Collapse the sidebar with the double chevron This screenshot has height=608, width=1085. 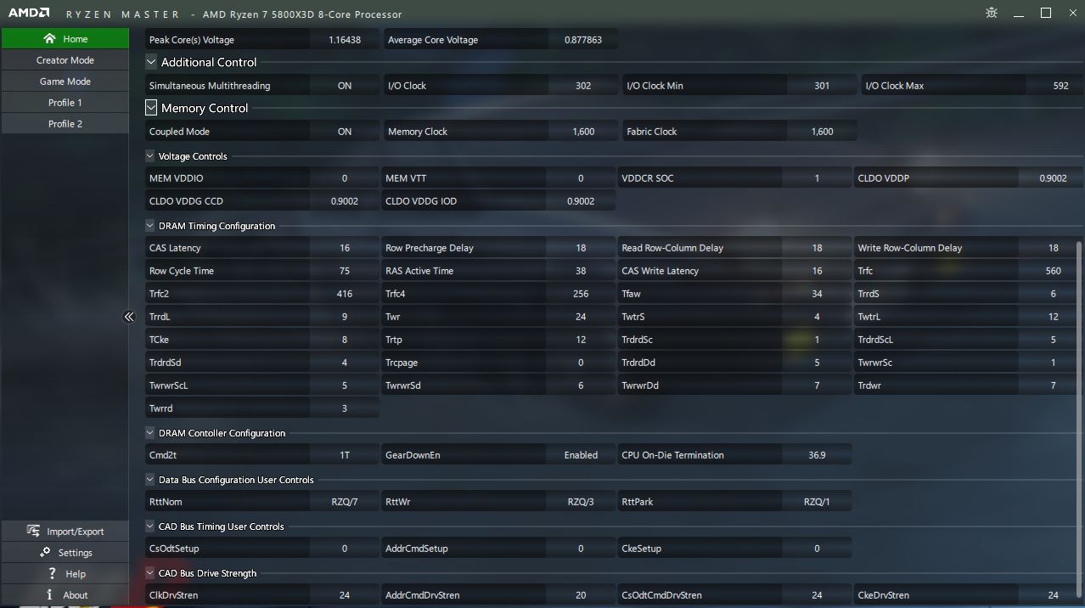pyautogui.click(x=129, y=317)
